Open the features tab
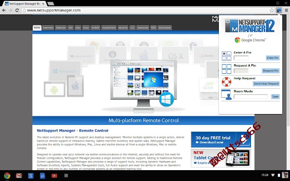 61,28
